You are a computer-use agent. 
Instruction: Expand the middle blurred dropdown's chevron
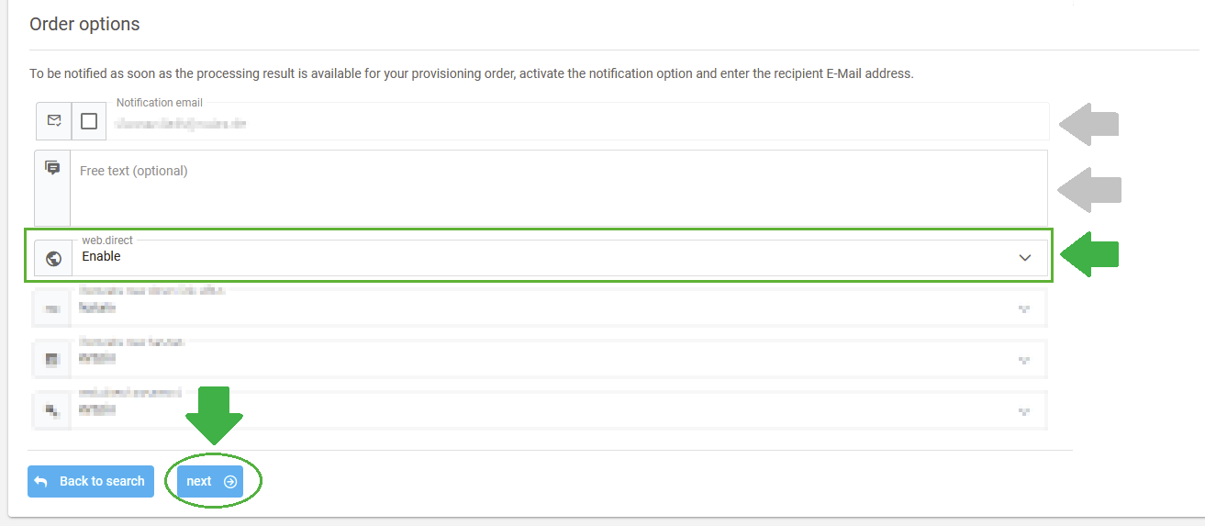coord(1025,361)
